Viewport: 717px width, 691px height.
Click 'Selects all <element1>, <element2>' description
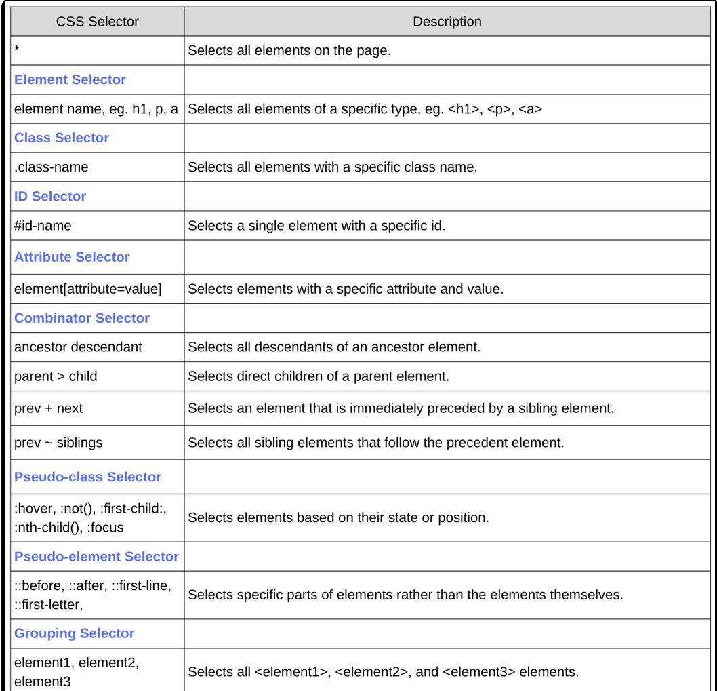click(383, 672)
